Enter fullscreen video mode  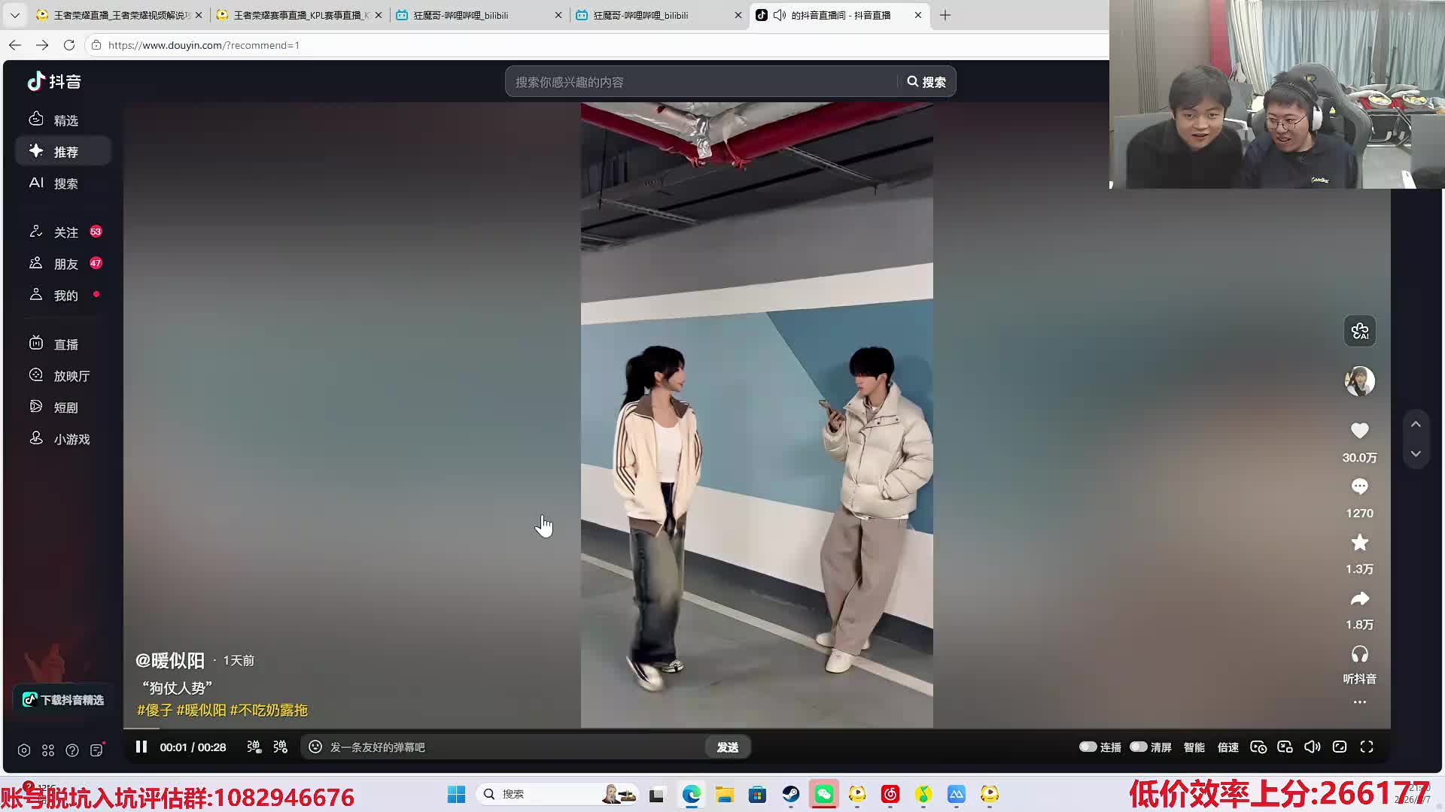tap(1367, 747)
